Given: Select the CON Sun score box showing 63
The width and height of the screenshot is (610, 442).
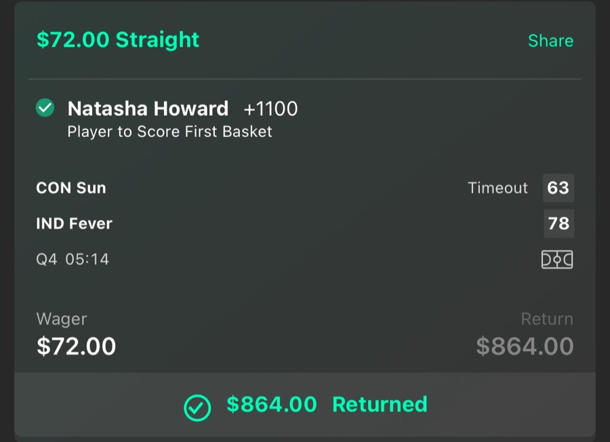Looking at the screenshot, I should (x=558, y=188).
